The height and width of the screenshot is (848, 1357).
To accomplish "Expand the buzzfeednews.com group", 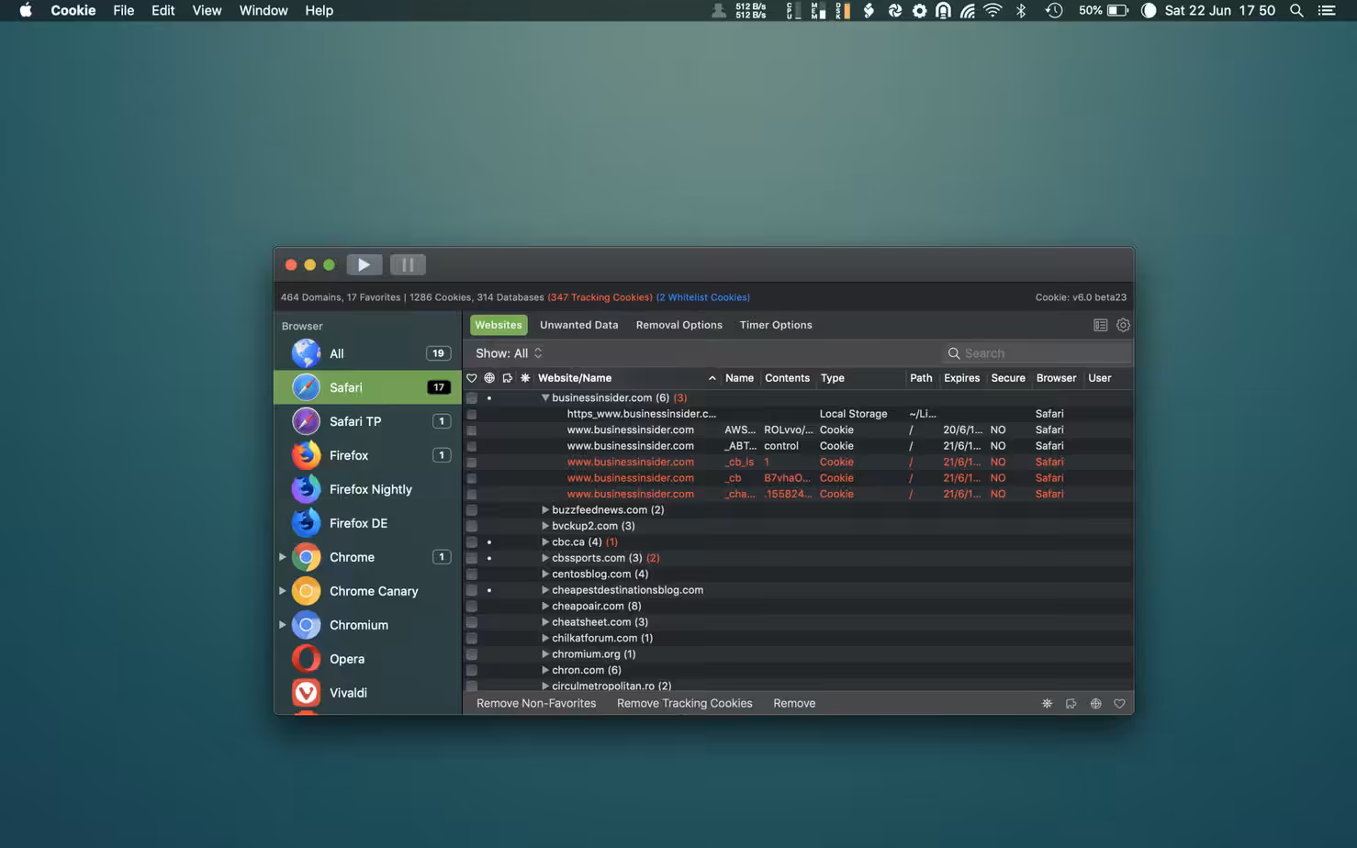I will click(x=545, y=509).
